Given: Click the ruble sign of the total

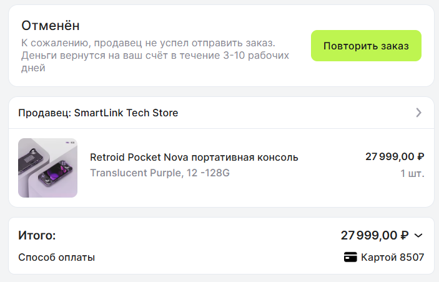Looking at the screenshot, I should click(405, 236).
